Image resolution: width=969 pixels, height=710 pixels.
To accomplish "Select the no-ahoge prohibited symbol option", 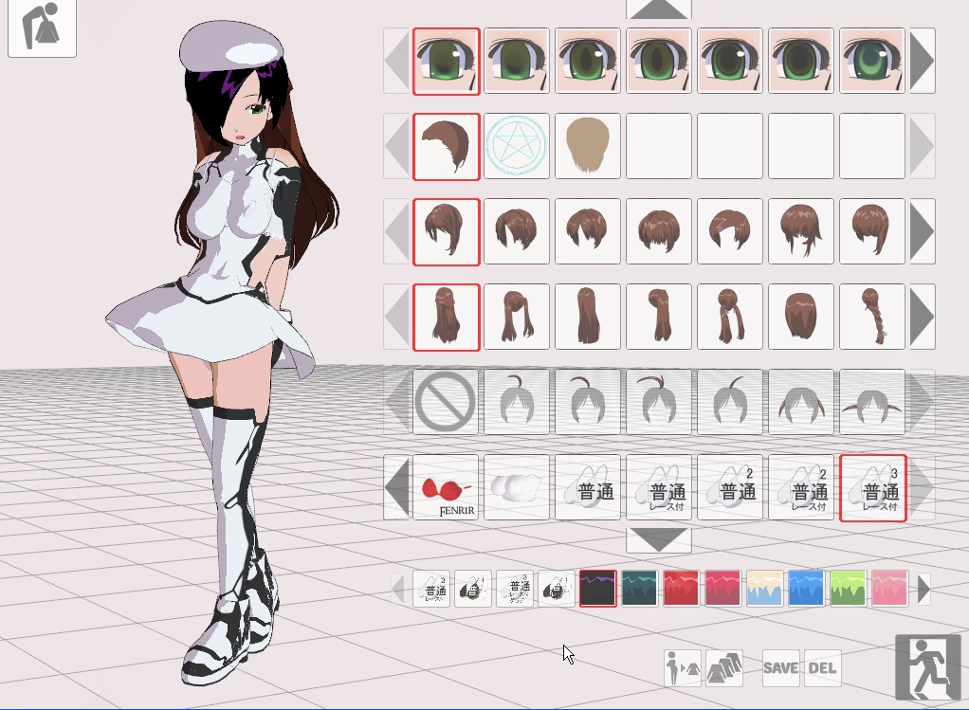I will 446,402.
